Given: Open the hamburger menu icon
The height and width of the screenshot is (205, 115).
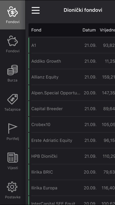Looking at the screenshot, I should coord(35,10).
